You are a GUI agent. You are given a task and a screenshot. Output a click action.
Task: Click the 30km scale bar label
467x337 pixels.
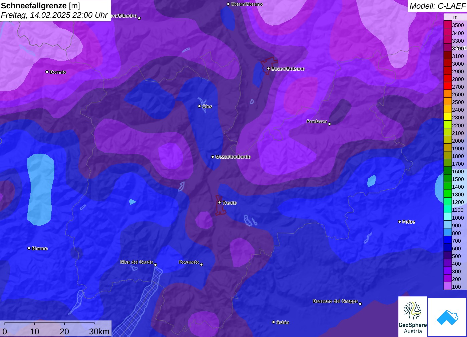pyautogui.click(x=99, y=331)
